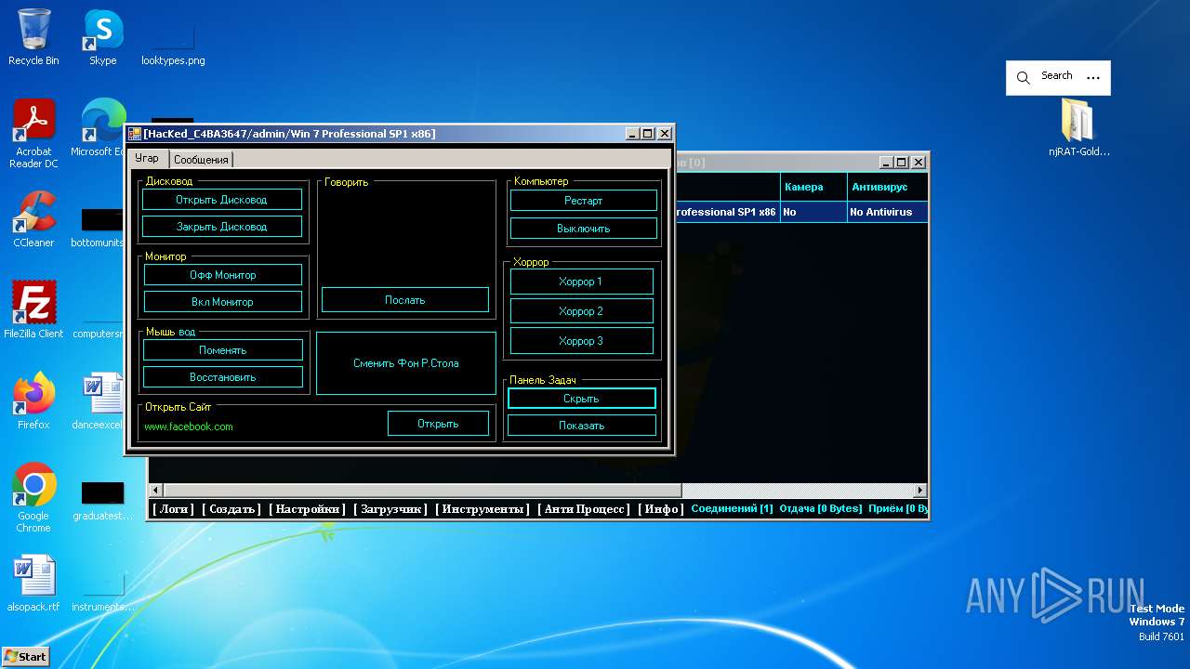Open the Recycle Bin desktop icon
This screenshot has height=669, width=1190.
click(33, 37)
